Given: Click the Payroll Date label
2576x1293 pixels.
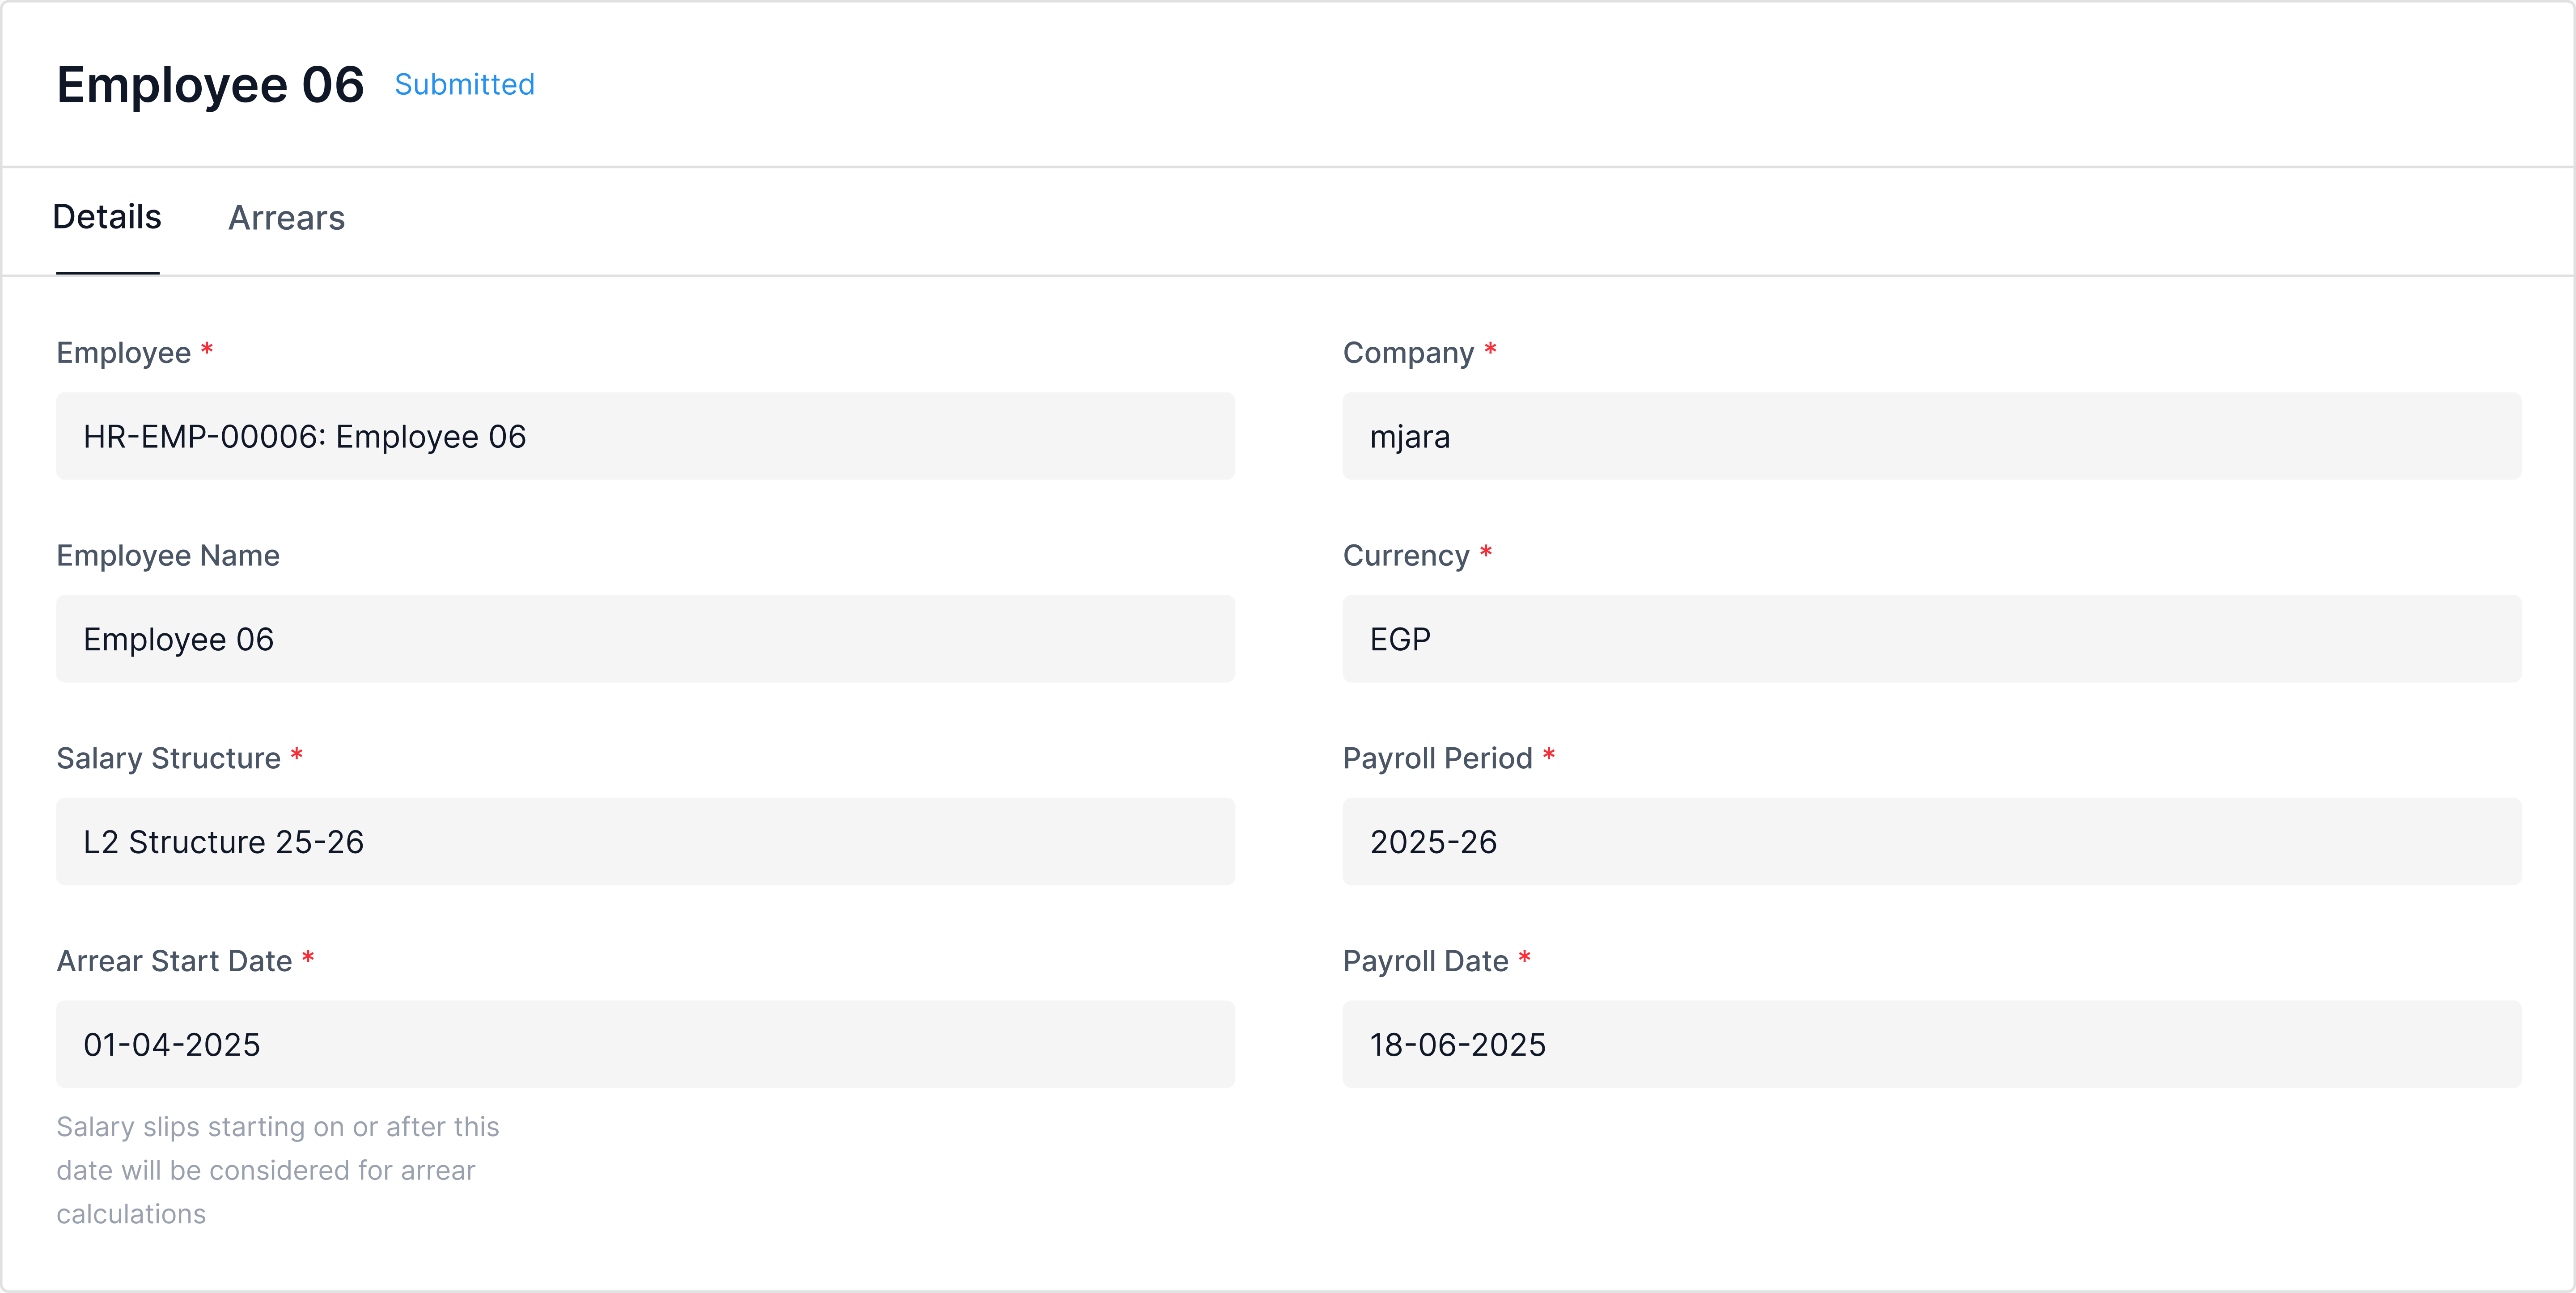Looking at the screenshot, I should coord(1425,961).
